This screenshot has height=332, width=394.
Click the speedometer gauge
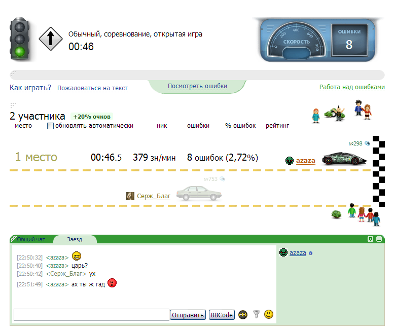point(297,40)
